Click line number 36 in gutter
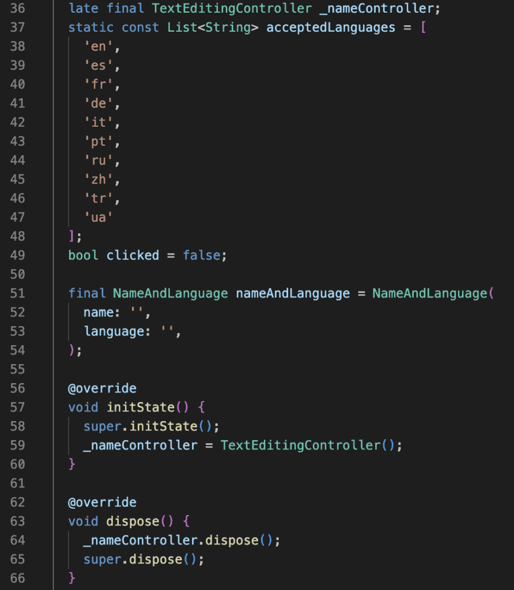This screenshot has width=514, height=590. click(17, 8)
